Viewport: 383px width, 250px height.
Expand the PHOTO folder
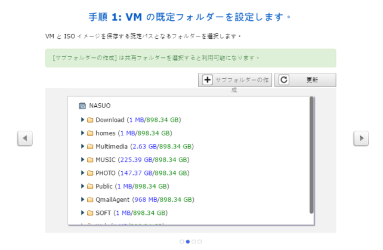(82, 173)
